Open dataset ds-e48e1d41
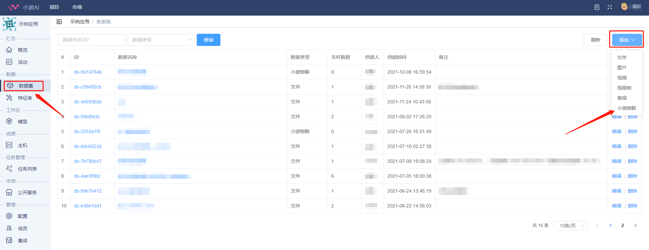649x250 pixels. click(88, 206)
